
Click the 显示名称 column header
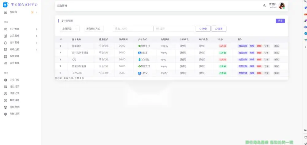tap(76, 39)
